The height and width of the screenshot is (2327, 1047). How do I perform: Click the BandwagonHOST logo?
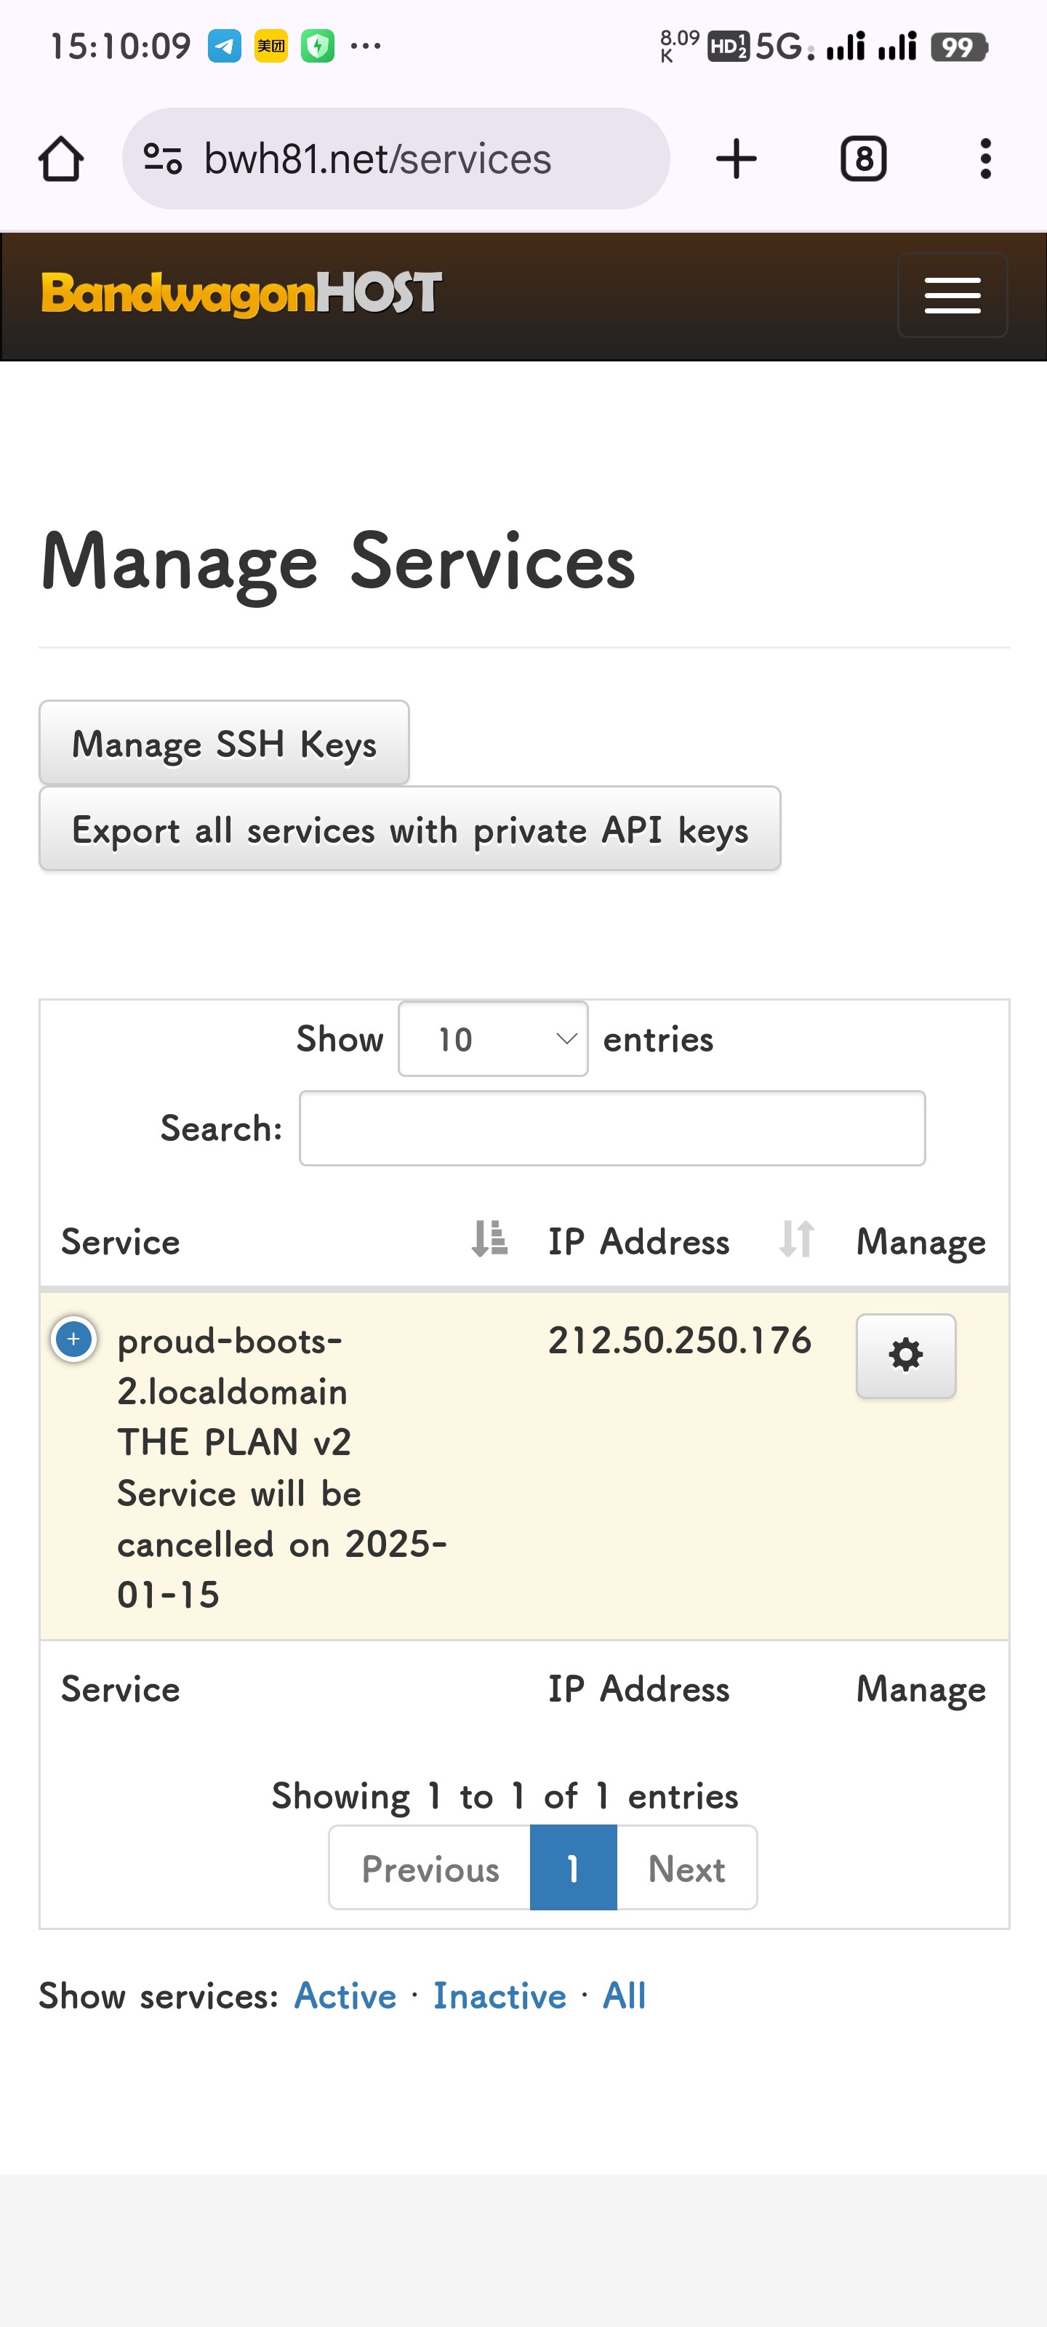tap(241, 294)
